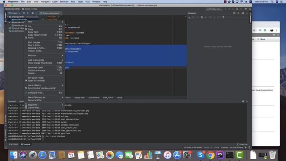Open the VCS menu in menu bar
Image resolution: width=286 pixels, height=161 pixels.
88,2
